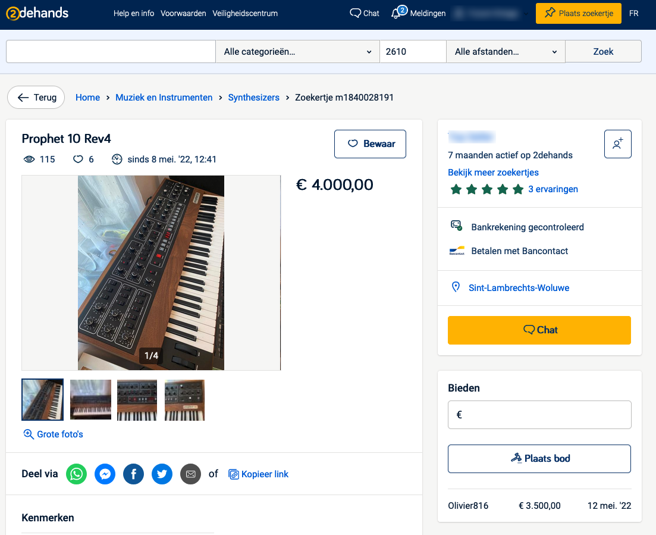Share listing on Twitter icon
Viewport: 656px width, 535px height.
click(x=162, y=474)
